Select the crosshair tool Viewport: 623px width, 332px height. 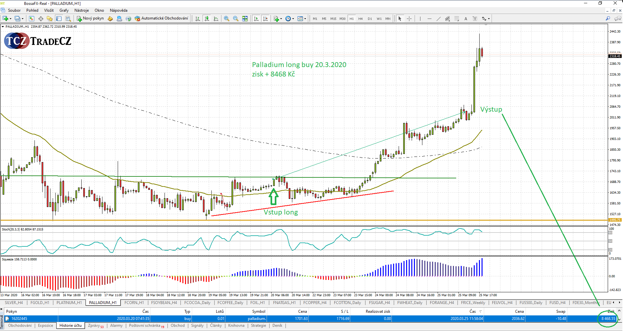409,19
